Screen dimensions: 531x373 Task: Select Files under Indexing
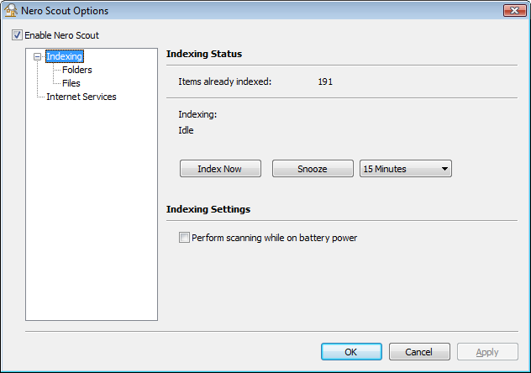click(x=71, y=83)
